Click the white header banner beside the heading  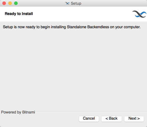pos(82,14)
